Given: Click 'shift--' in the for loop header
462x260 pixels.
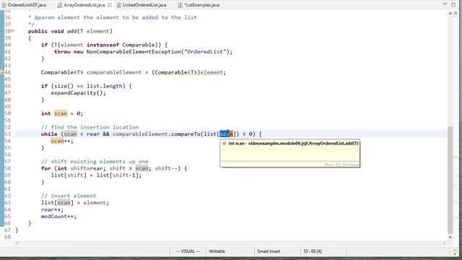Looking at the screenshot, I should (166, 168).
